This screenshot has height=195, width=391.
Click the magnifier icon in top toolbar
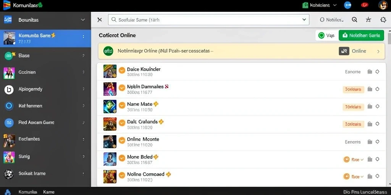tap(354, 20)
